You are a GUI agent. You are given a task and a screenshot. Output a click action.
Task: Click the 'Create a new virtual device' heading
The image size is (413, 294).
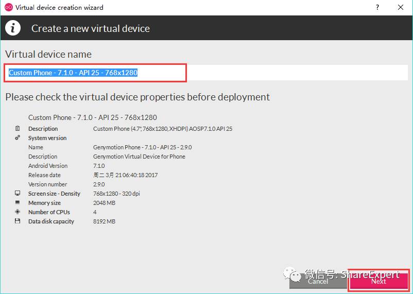point(91,28)
